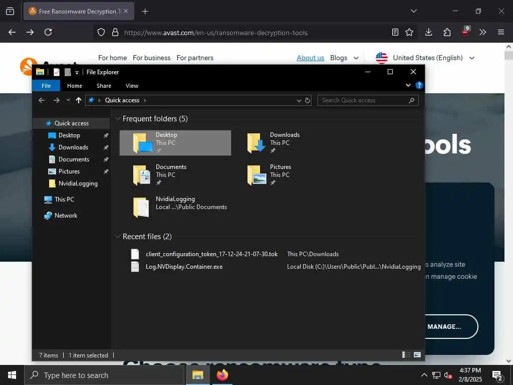
Task: Select Documents in the navigation pane
Action: point(74,159)
